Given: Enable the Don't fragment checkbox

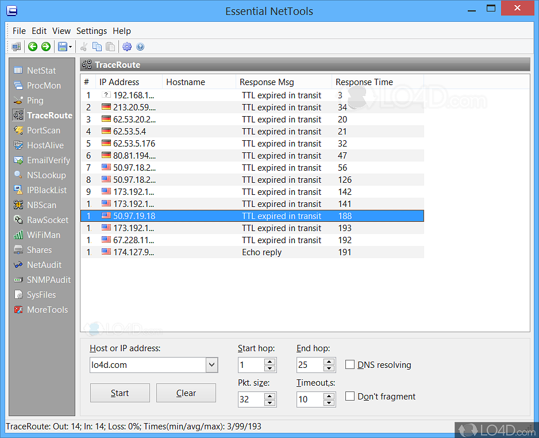Looking at the screenshot, I should coord(349,396).
